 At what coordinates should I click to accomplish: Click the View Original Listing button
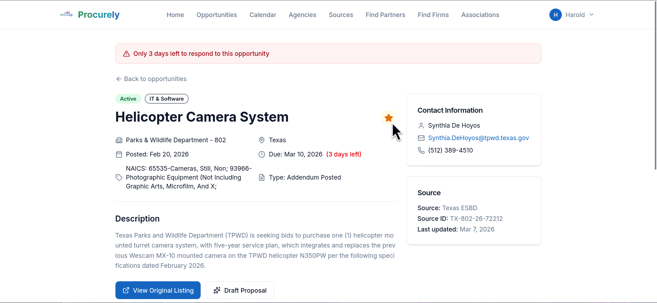click(158, 290)
